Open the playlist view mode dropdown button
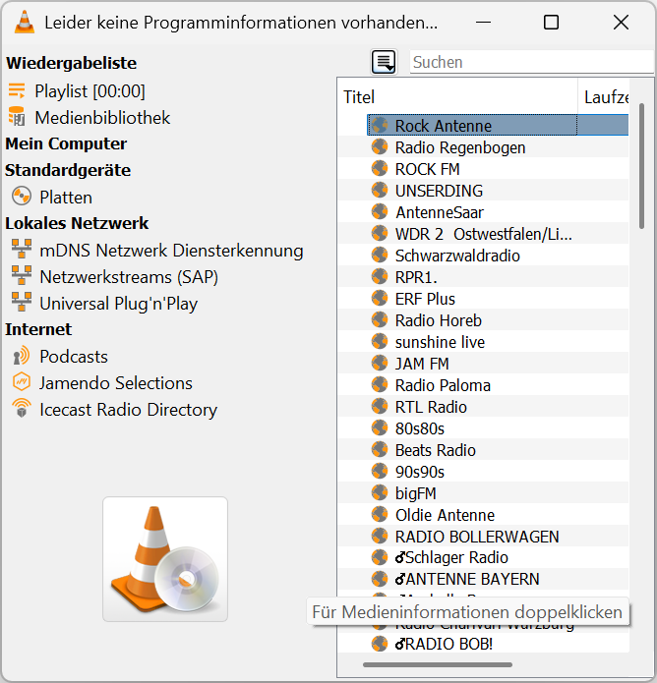The image size is (657, 683). click(384, 62)
